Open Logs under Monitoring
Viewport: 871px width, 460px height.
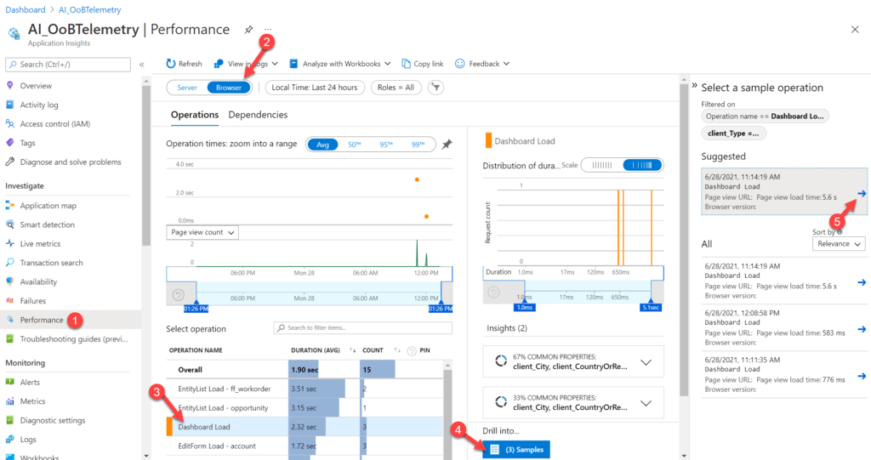(28, 439)
